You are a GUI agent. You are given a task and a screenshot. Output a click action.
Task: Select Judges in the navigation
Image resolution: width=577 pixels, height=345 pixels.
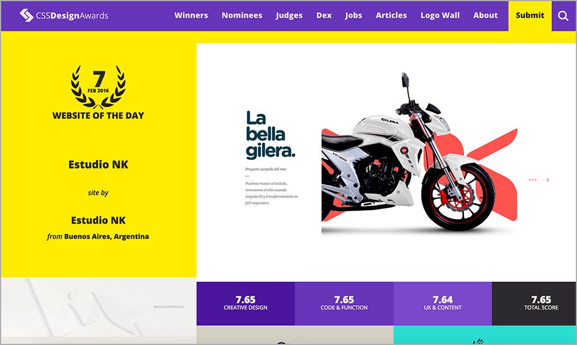[289, 16]
